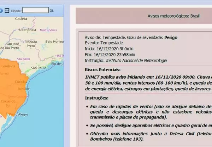Click the Minas Gerais state label
Screen dimensions: 212x147
coord(48,30)
